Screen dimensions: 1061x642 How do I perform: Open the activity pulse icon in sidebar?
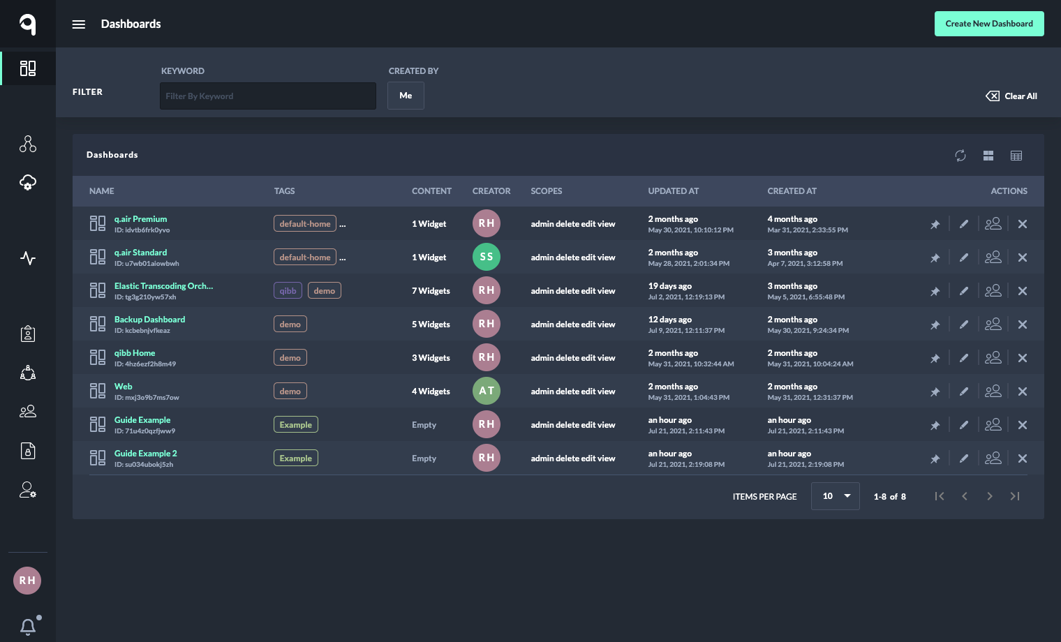pyautogui.click(x=28, y=258)
